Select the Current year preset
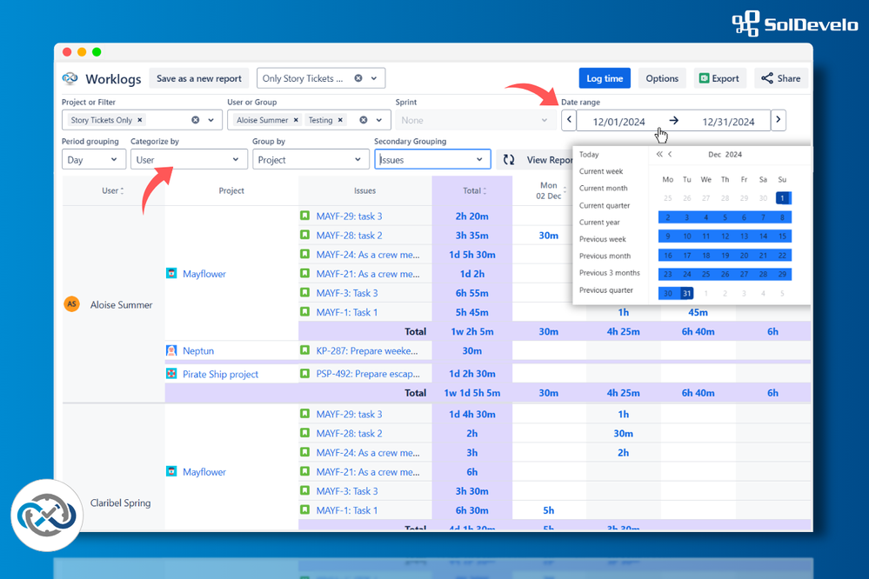This screenshot has width=869, height=579. (x=599, y=223)
